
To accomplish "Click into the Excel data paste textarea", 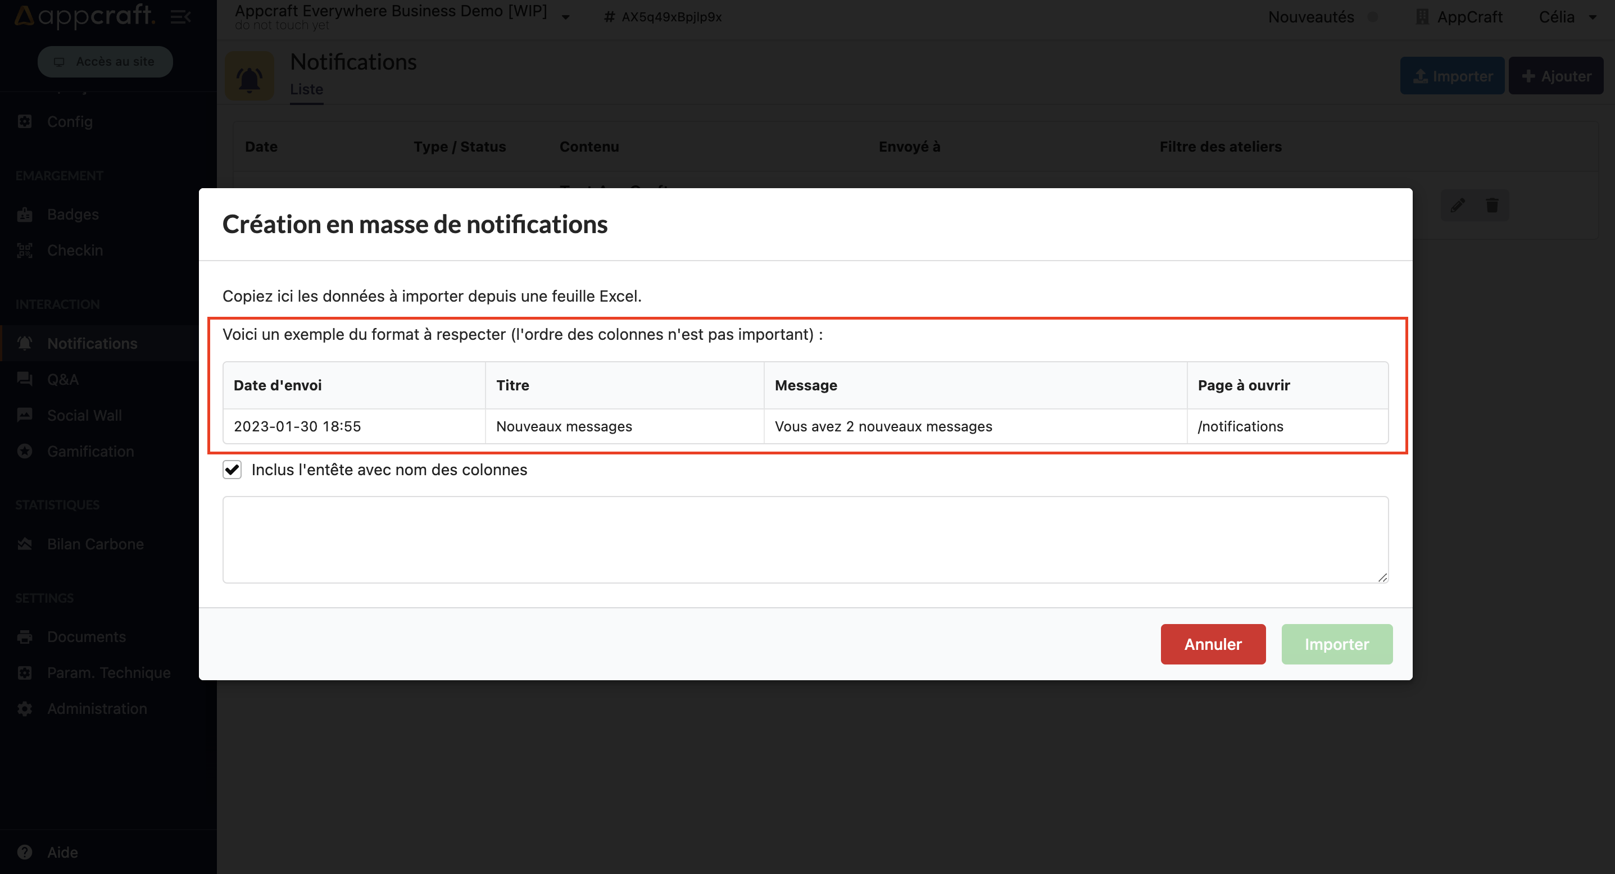I will pyautogui.click(x=805, y=539).
